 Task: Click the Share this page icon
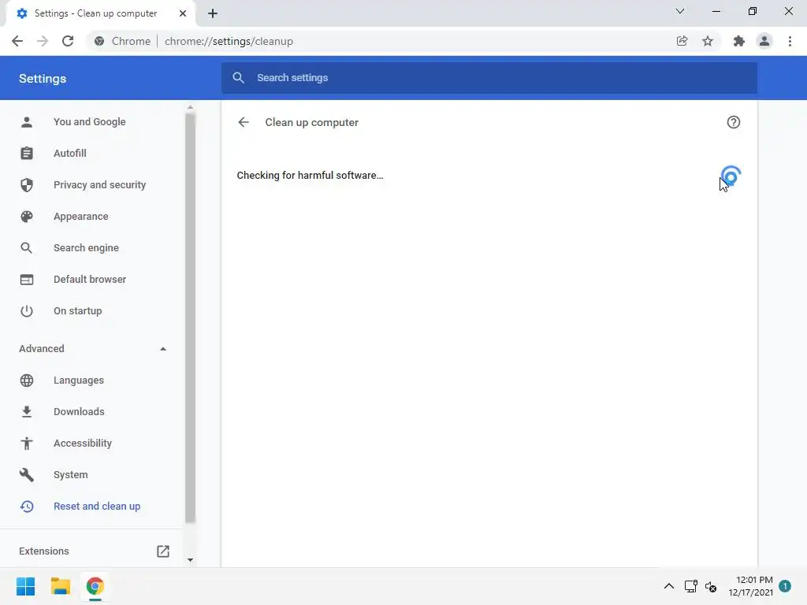(x=682, y=41)
